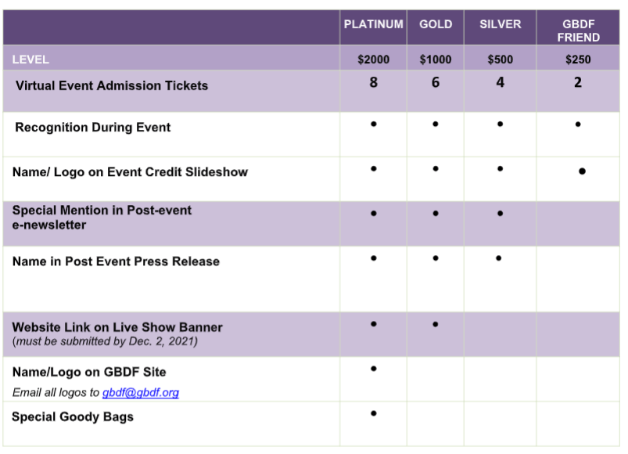Viewport: 628px width, 454px height.
Task: Select the Gold ticket count 6
Action: point(436,82)
